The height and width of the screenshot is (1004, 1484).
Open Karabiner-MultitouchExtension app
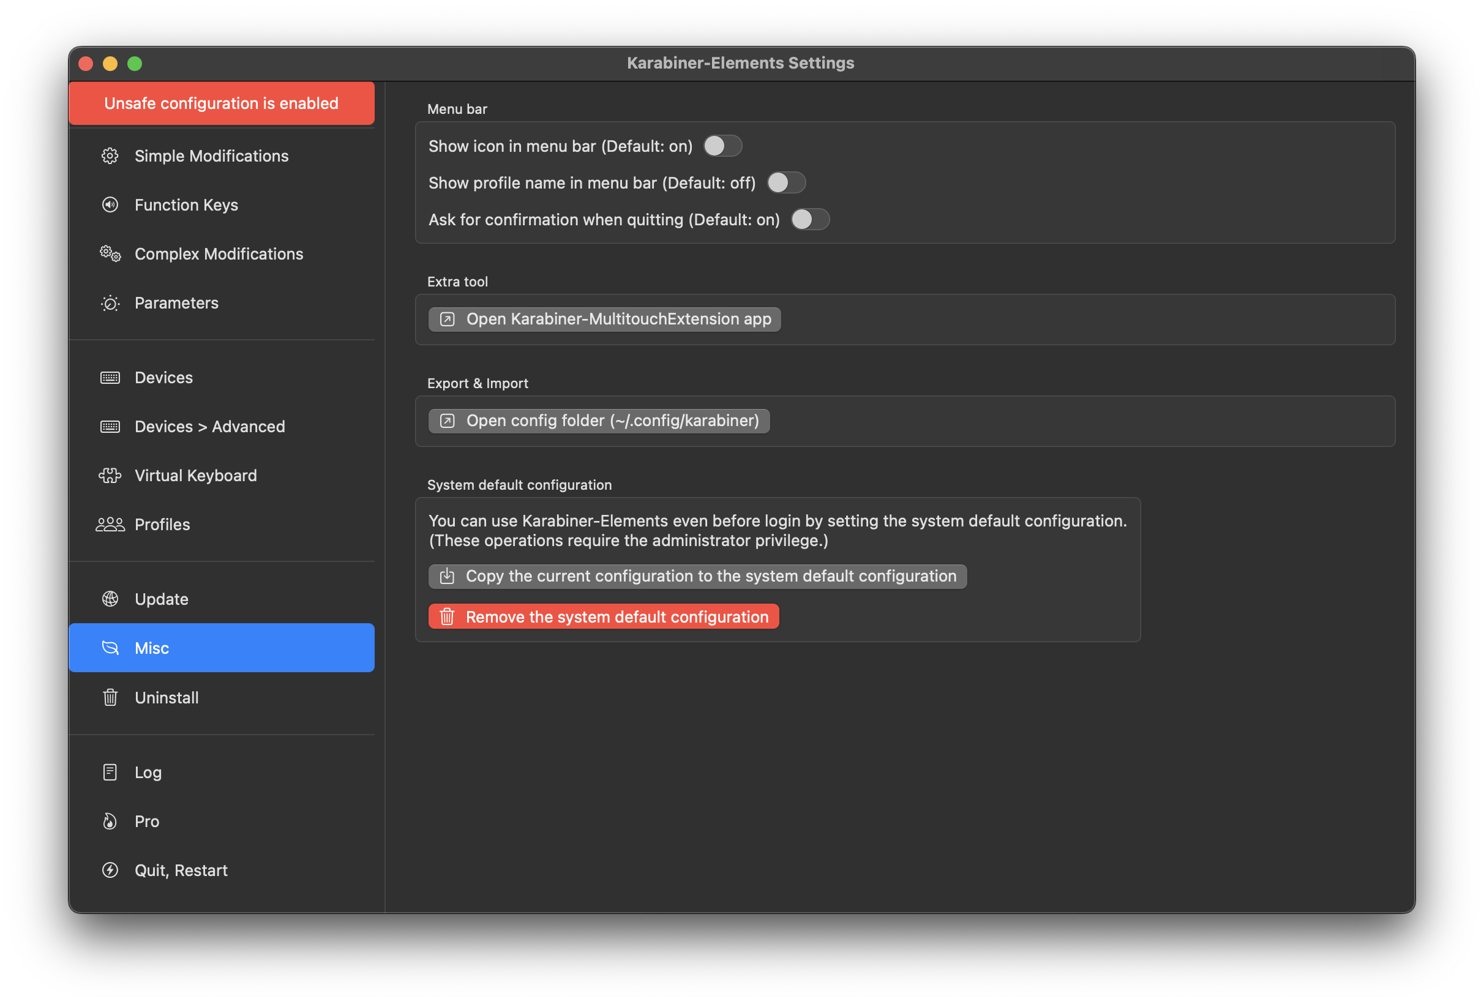[x=605, y=320]
